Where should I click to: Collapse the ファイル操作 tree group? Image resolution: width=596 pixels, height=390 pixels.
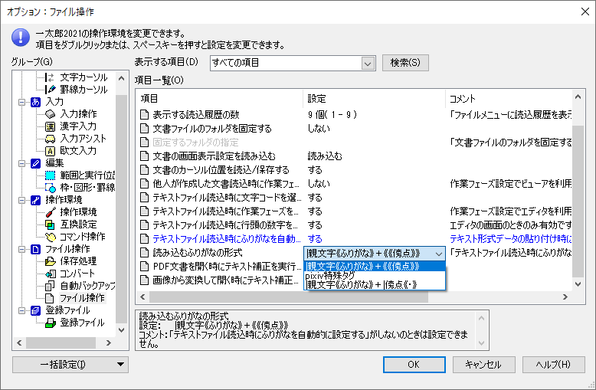(22, 249)
